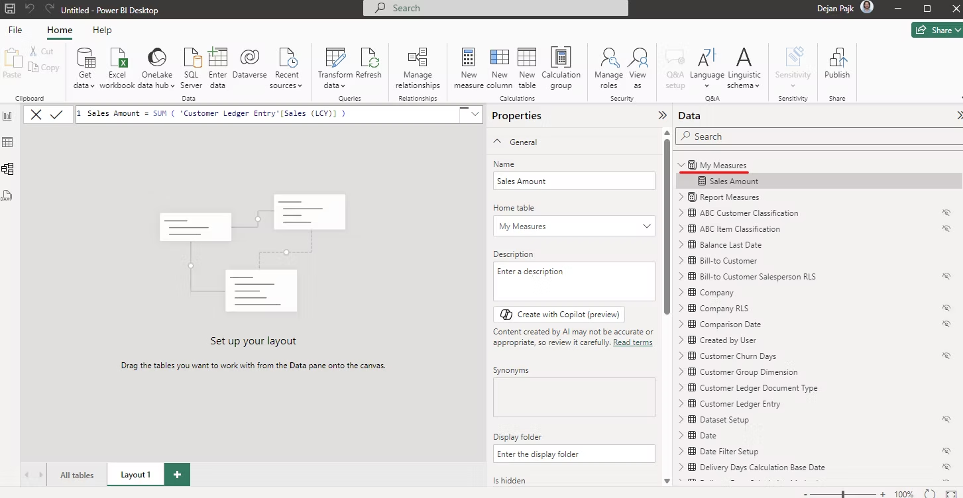Expand the Report Measures table
This screenshot has width=963, height=498.
tap(681, 197)
